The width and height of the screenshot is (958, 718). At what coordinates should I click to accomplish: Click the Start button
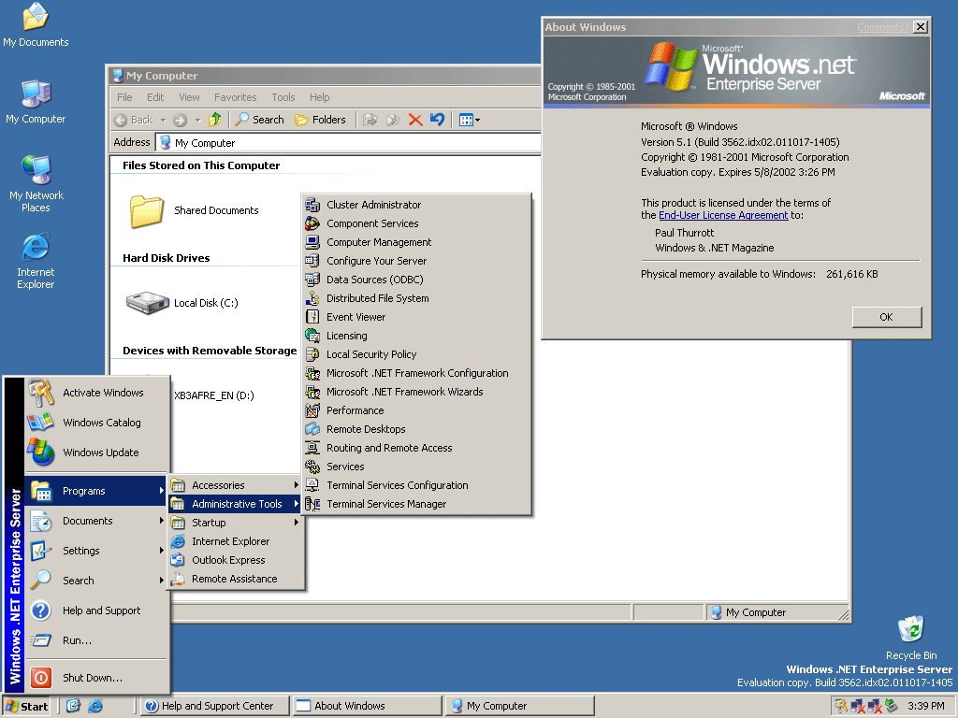point(26,707)
